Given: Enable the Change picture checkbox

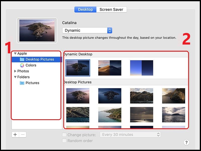Looking at the screenshot, I should point(64,135).
